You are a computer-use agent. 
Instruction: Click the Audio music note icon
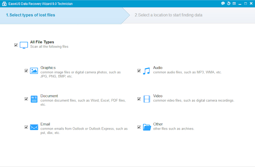pos(146,71)
